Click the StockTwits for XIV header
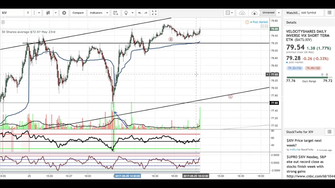The height and width of the screenshot is (188, 335). [300, 132]
